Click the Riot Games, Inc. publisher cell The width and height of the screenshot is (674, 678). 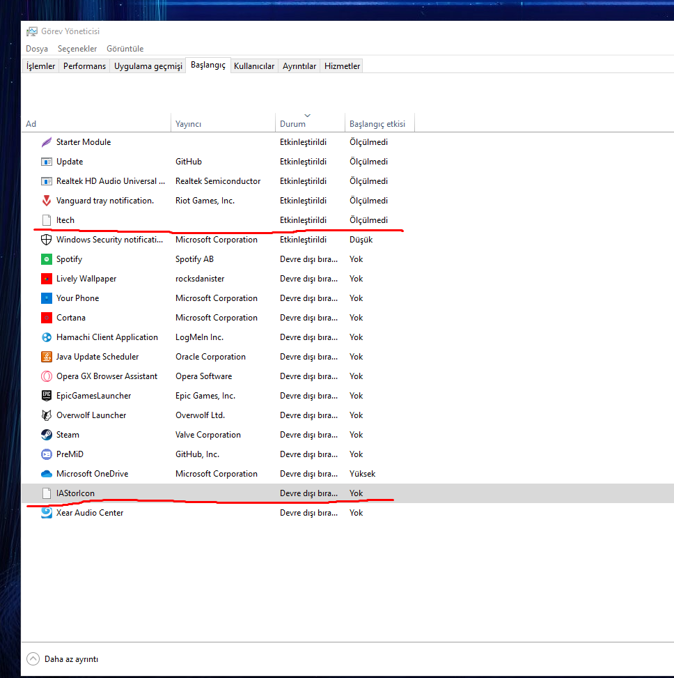(x=205, y=201)
